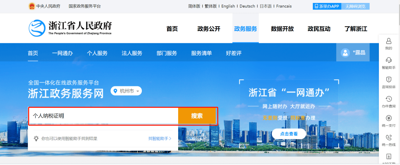Open the 统一支付 yen icon

tap(389, 118)
